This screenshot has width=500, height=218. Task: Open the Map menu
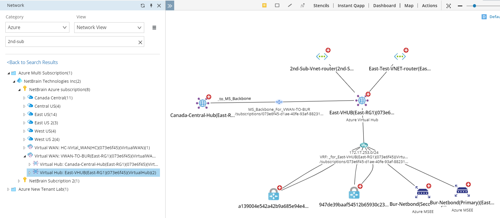pyautogui.click(x=409, y=6)
